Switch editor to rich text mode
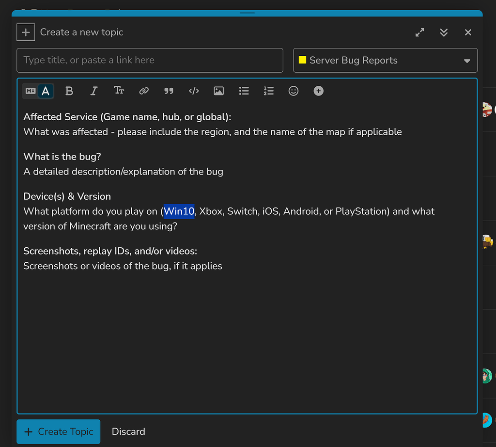Image resolution: width=496 pixels, height=447 pixels. 46,91
